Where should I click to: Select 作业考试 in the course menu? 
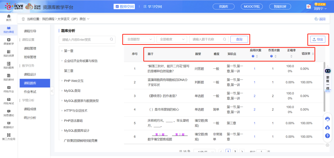30,92
